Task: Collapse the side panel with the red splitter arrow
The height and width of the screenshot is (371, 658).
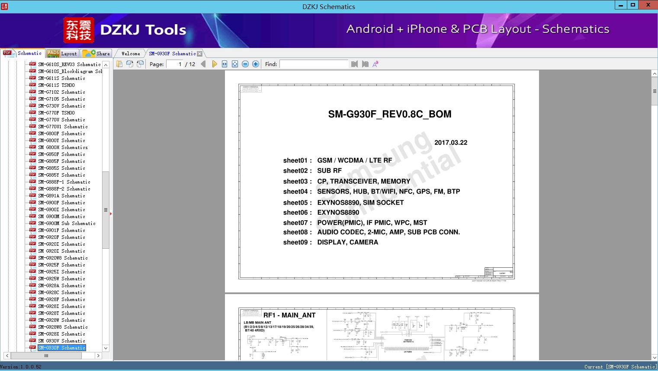Action: (111, 214)
